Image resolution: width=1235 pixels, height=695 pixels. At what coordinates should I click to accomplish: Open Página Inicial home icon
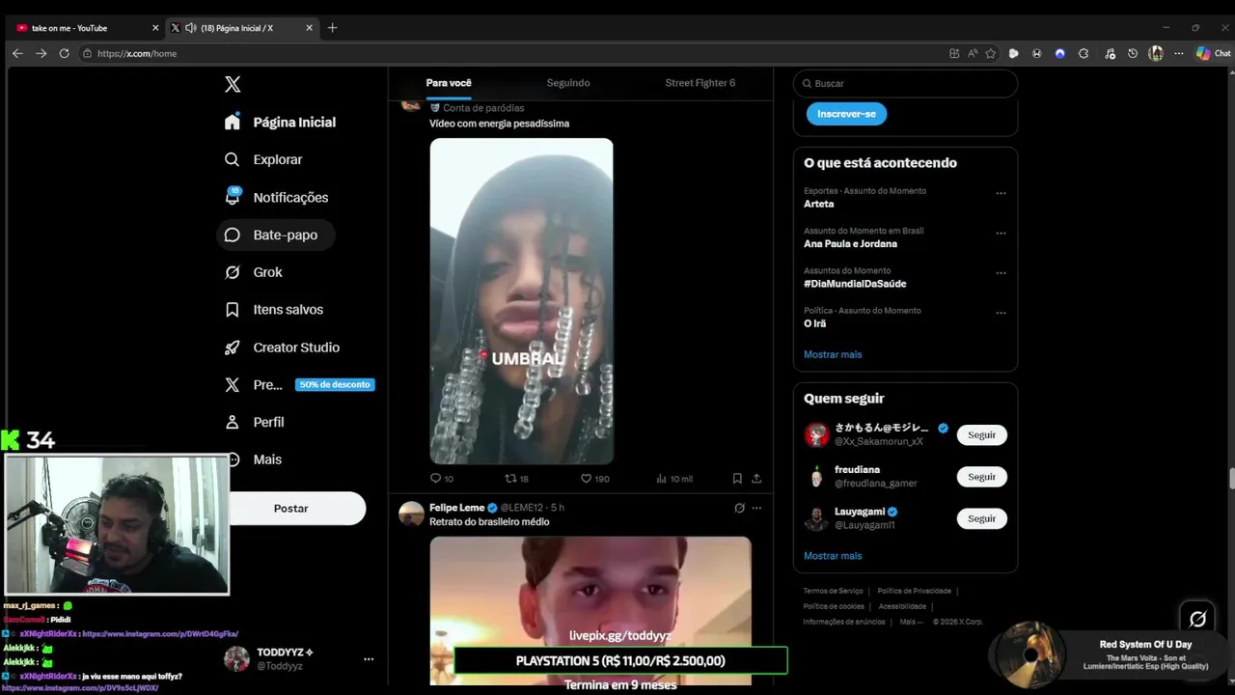[x=233, y=122]
